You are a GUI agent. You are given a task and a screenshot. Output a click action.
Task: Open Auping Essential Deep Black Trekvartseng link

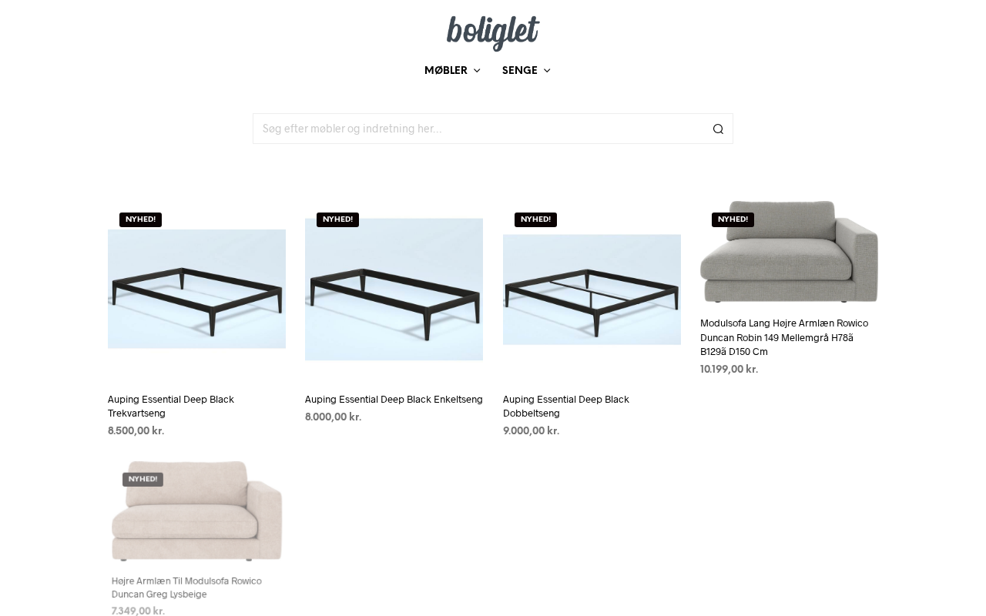click(171, 407)
